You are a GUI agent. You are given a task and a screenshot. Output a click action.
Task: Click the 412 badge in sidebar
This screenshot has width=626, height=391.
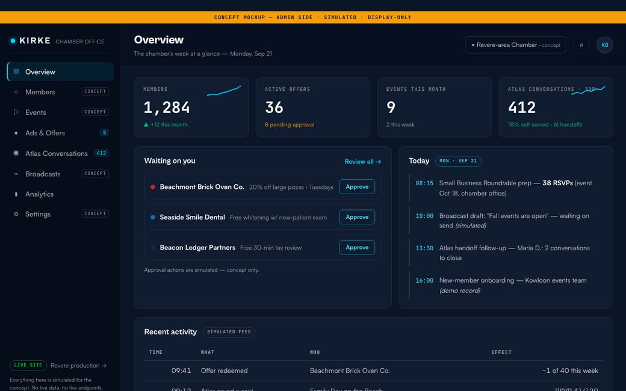(101, 153)
